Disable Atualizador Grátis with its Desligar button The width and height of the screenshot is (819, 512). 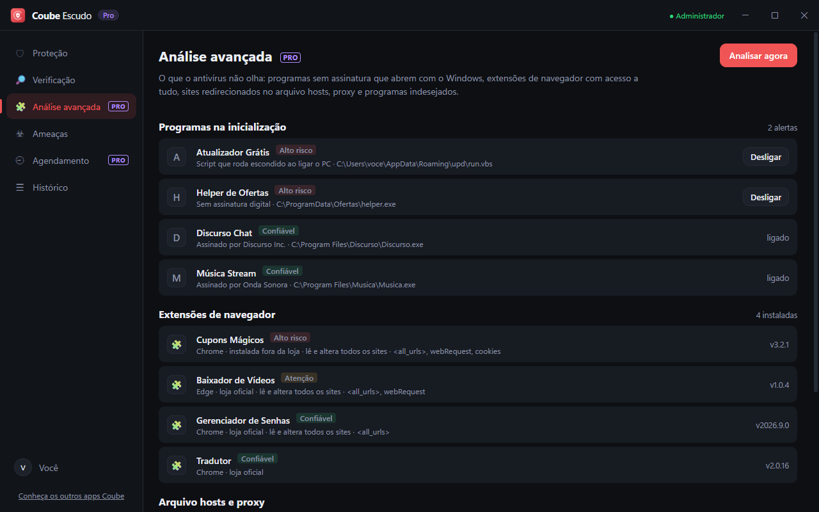[766, 157]
